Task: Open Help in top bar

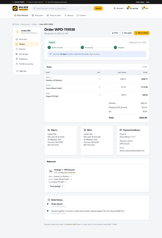Action: [148, 2]
